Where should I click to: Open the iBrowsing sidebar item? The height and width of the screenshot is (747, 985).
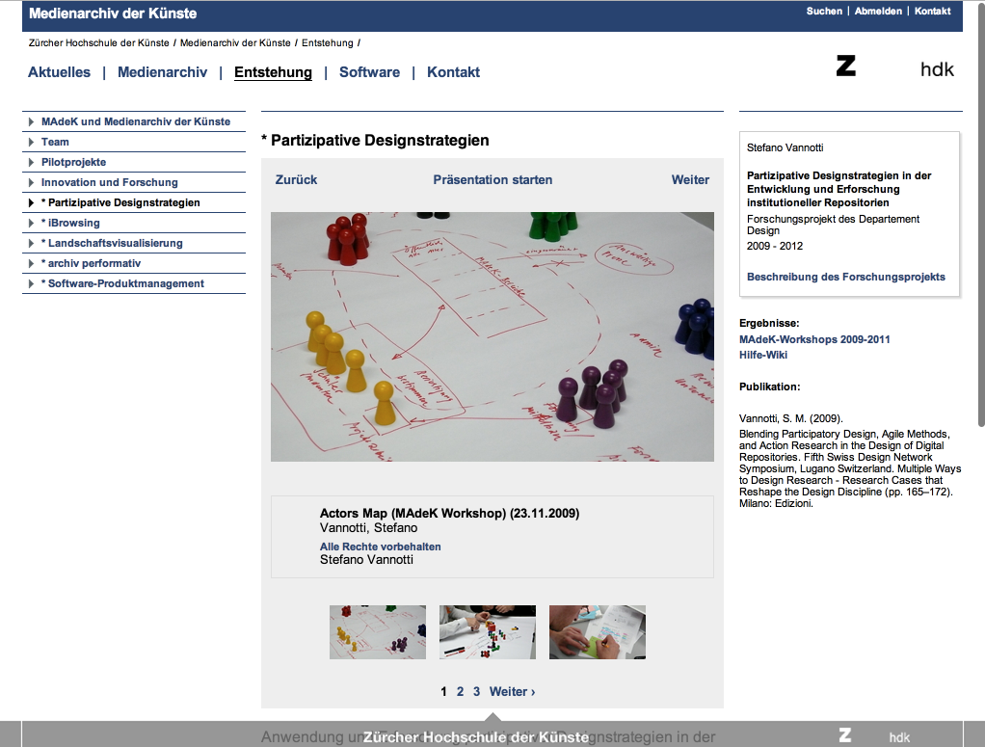click(73, 223)
